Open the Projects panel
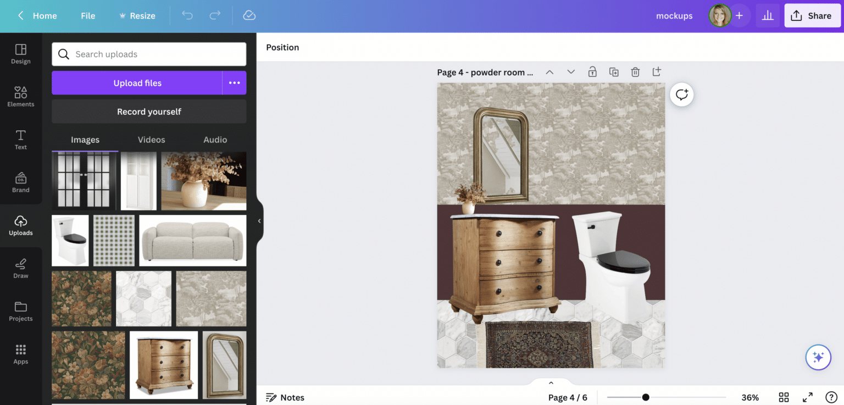This screenshot has width=844, height=405. 21,311
